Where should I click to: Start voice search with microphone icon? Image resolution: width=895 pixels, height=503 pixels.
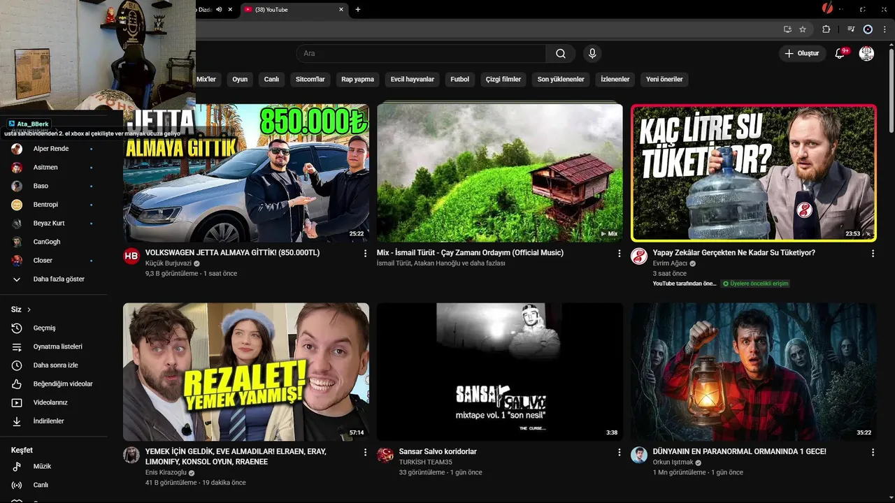(592, 53)
